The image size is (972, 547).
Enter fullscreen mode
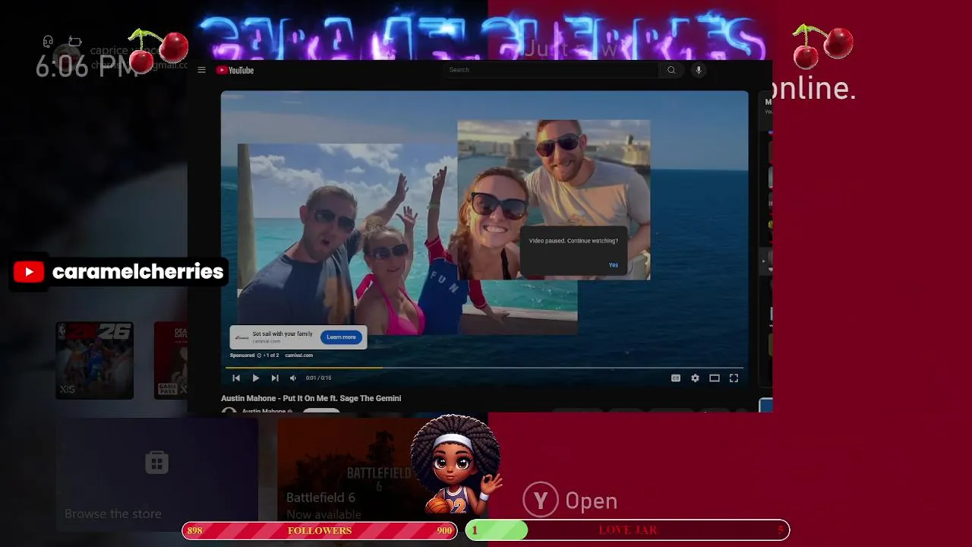coord(734,378)
